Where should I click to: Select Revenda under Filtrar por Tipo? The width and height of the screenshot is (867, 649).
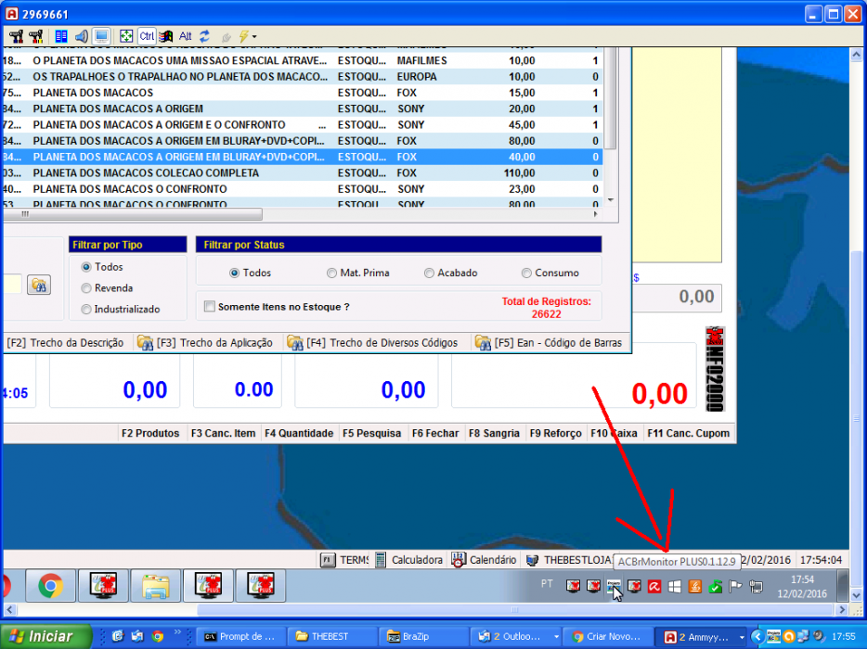click(108, 287)
